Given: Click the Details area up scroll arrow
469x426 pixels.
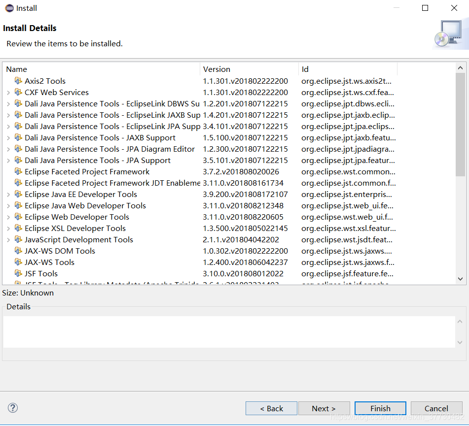Looking at the screenshot, I should pos(460,322).
